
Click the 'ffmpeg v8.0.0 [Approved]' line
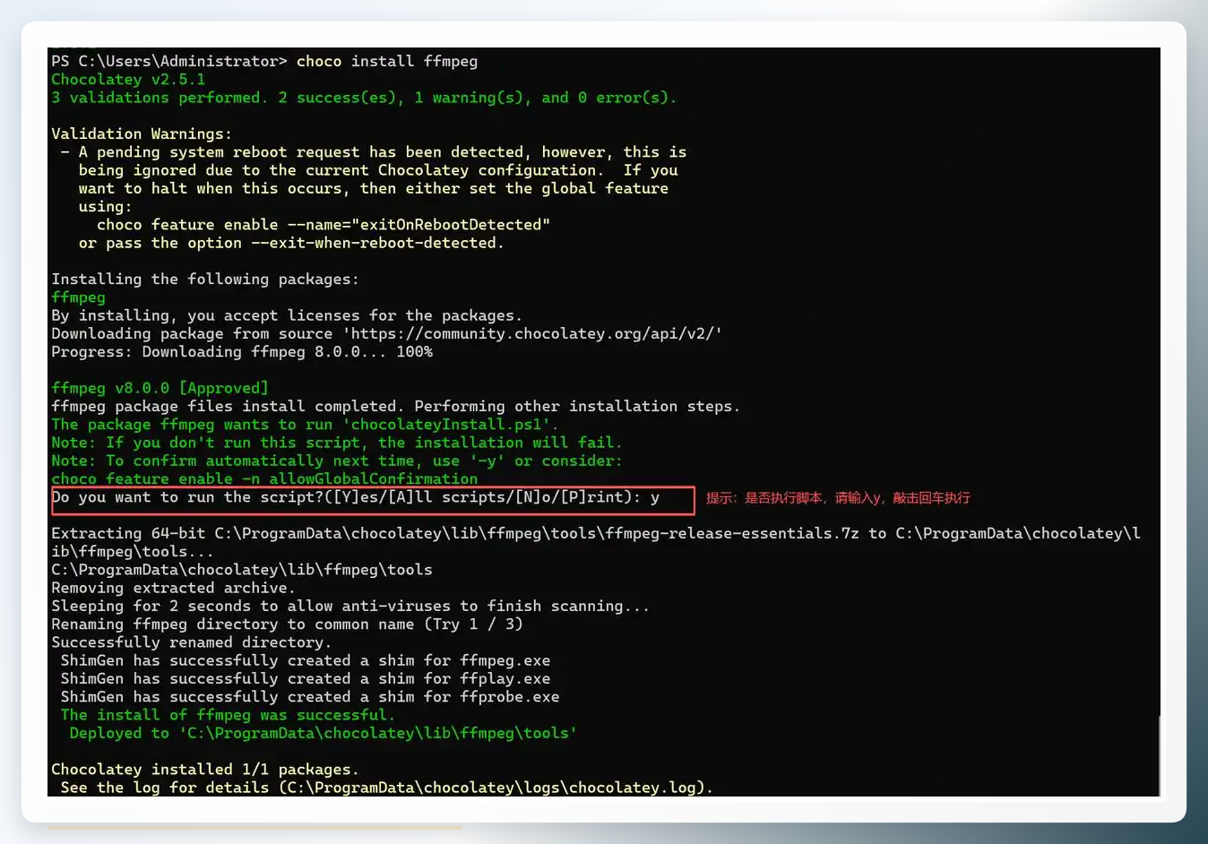(160, 389)
